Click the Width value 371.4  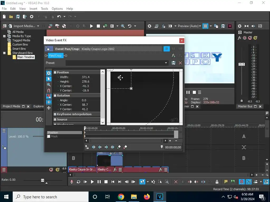point(86,77)
